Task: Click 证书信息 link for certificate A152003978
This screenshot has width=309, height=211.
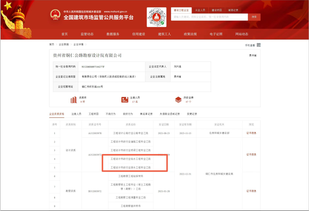Action: click(251, 133)
